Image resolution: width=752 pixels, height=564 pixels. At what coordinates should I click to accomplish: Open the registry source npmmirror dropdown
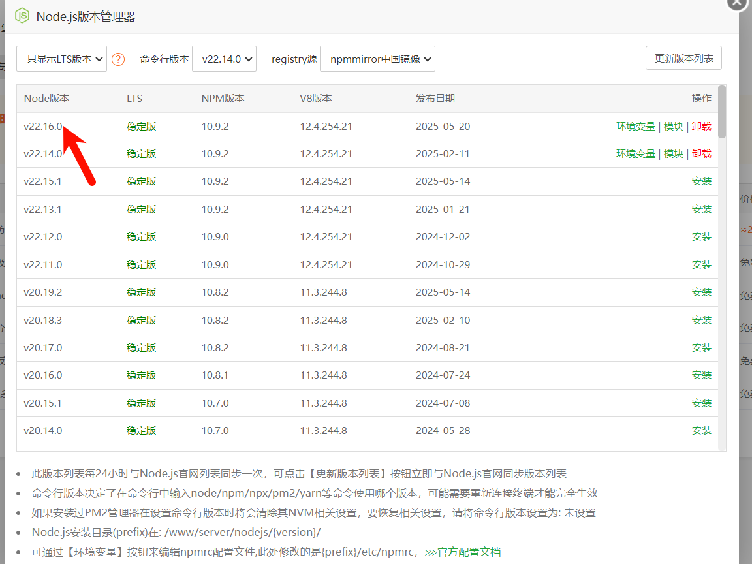click(x=377, y=59)
